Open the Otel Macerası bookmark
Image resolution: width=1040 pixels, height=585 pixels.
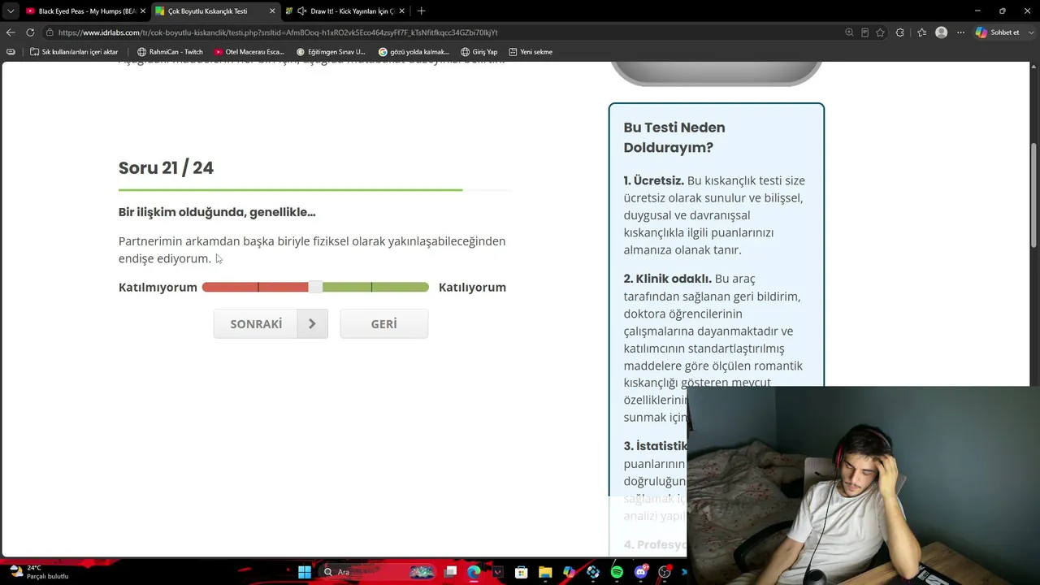249,52
